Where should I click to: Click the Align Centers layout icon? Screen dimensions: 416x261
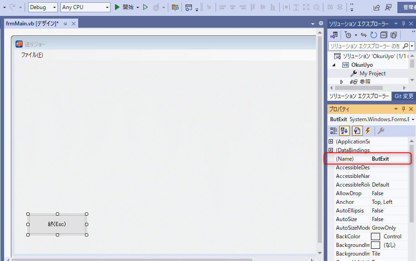point(233,7)
